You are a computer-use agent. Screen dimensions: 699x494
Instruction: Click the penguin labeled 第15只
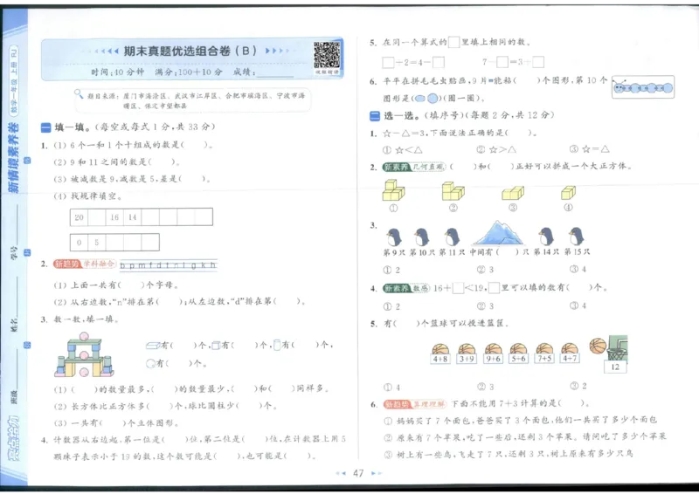[x=576, y=236]
